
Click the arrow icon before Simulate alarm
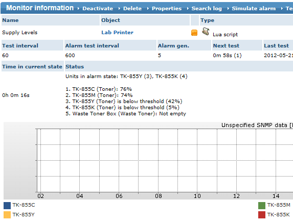(228, 8)
